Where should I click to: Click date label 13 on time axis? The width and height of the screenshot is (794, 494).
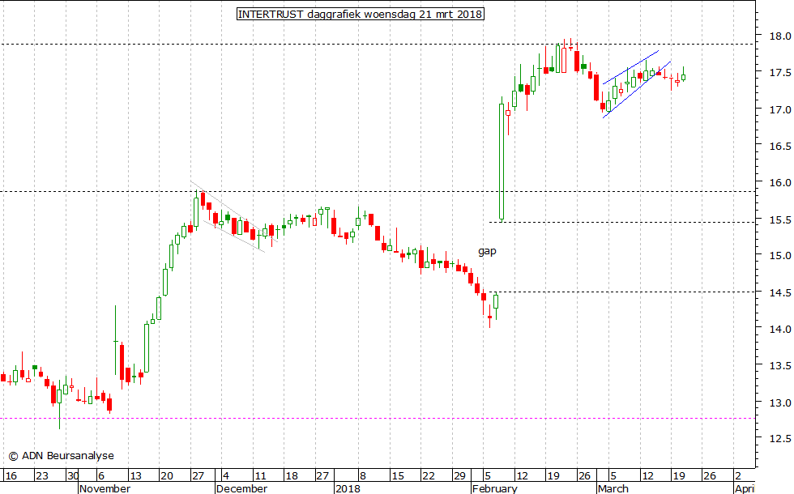136,476
